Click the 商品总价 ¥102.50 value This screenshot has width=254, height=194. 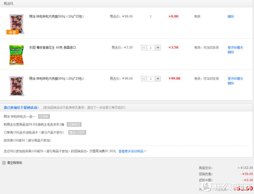(245, 168)
